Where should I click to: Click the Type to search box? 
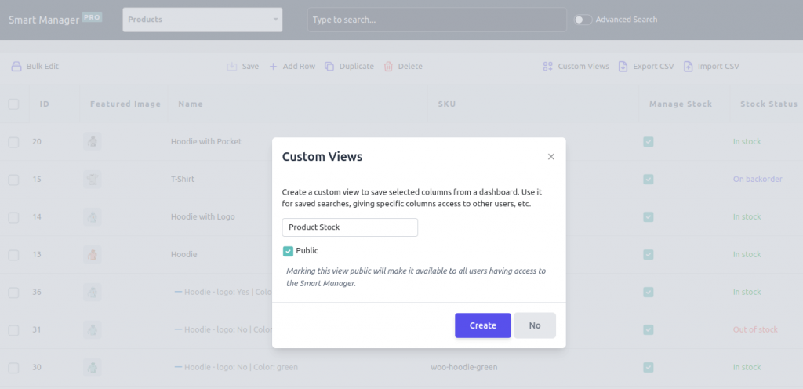tap(437, 20)
